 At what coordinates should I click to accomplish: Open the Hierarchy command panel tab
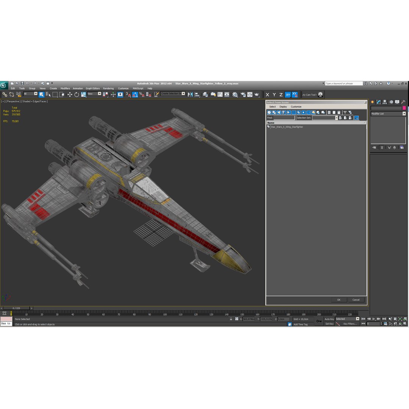(x=385, y=102)
